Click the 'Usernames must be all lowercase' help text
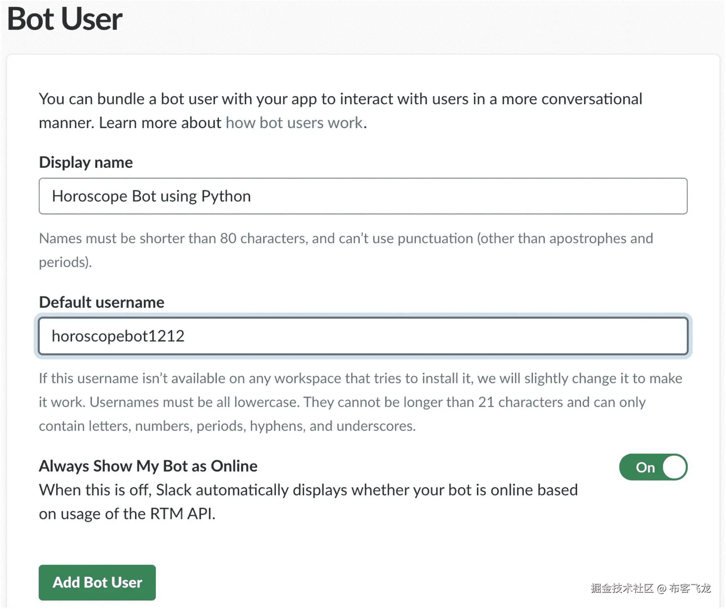The image size is (726, 609). [194, 402]
